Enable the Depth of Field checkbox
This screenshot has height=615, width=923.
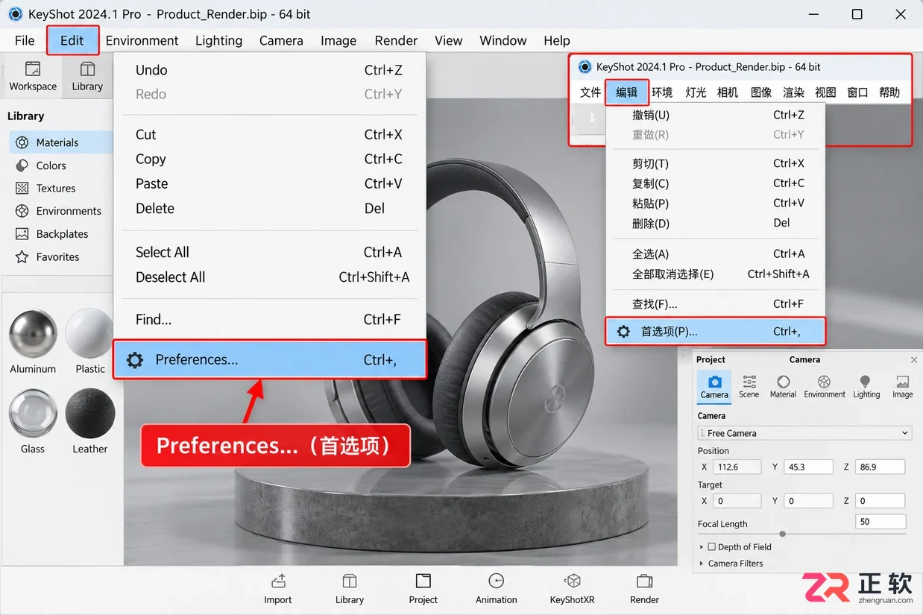[712, 546]
